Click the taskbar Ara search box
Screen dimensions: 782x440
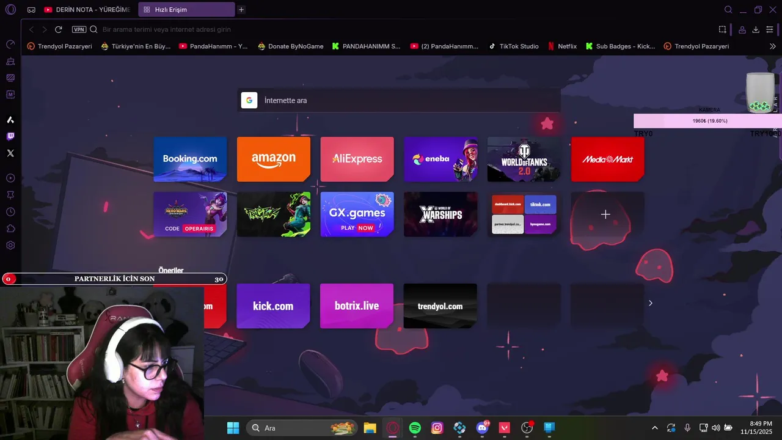pyautogui.click(x=301, y=428)
